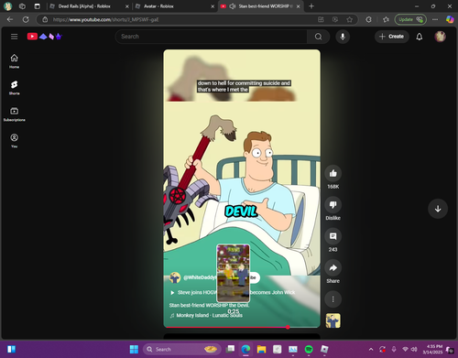Open File Explorer from the taskbar
Viewport: 458px width, 358px height.
pyautogui.click(x=261, y=349)
